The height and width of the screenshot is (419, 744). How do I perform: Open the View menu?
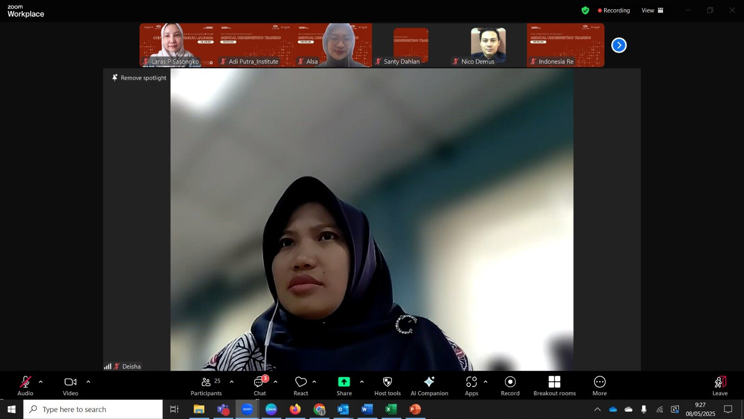(x=652, y=10)
